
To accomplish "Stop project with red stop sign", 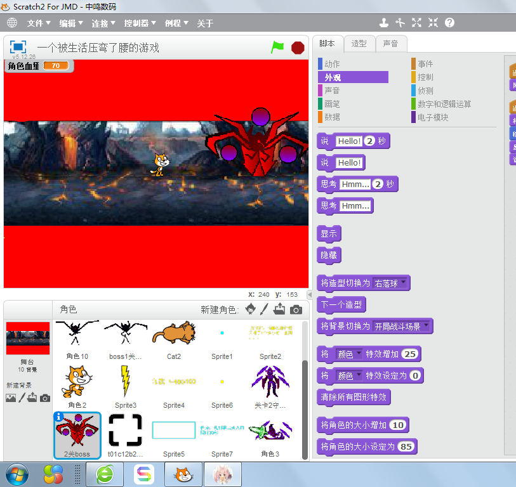I will tap(298, 48).
